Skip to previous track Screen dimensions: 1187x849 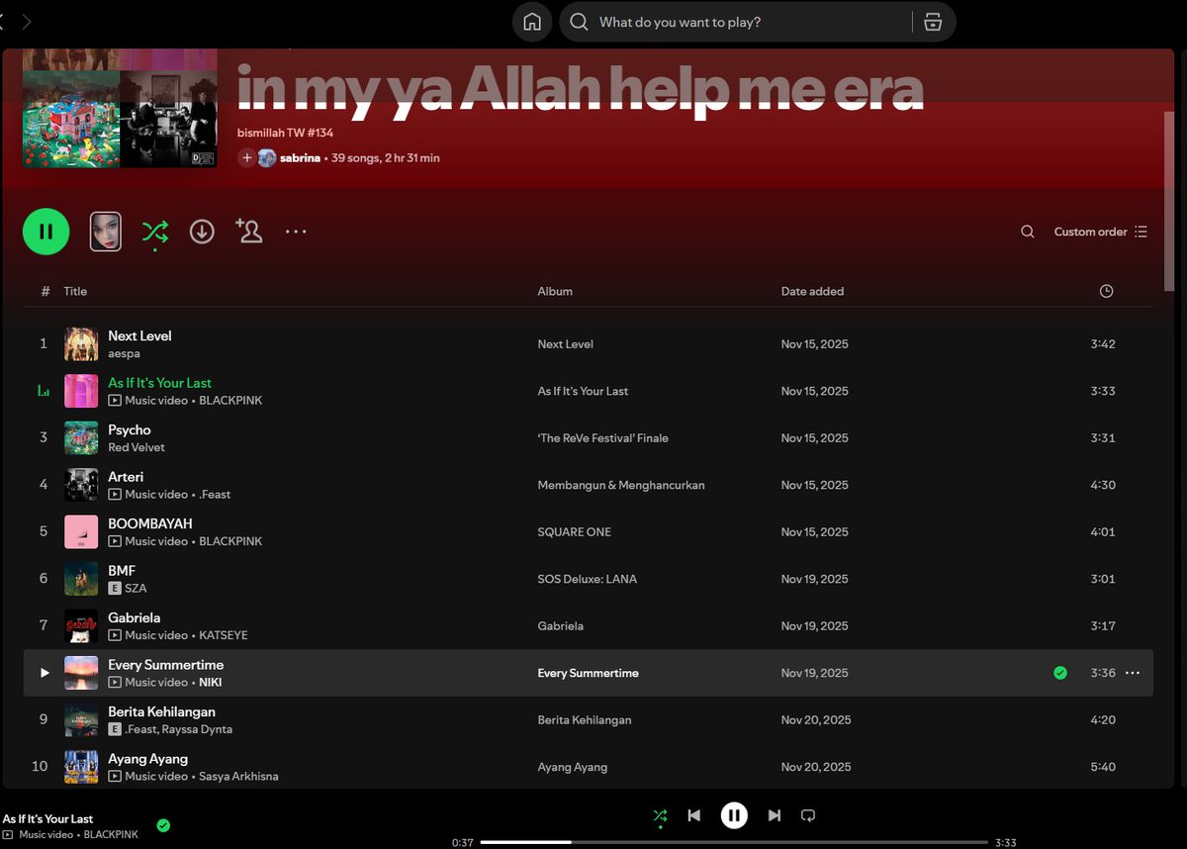pyautogui.click(x=694, y=815)
